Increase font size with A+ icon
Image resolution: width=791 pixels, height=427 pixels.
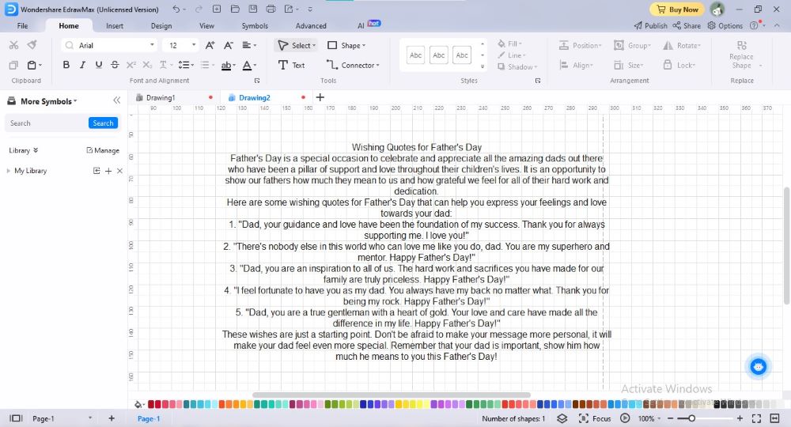click(x=210, y=45)
